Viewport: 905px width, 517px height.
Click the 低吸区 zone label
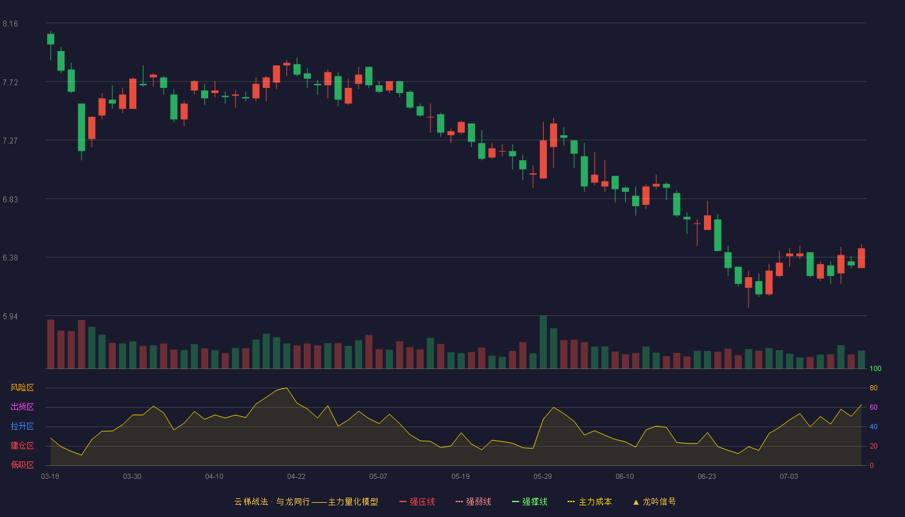[22, 465]
